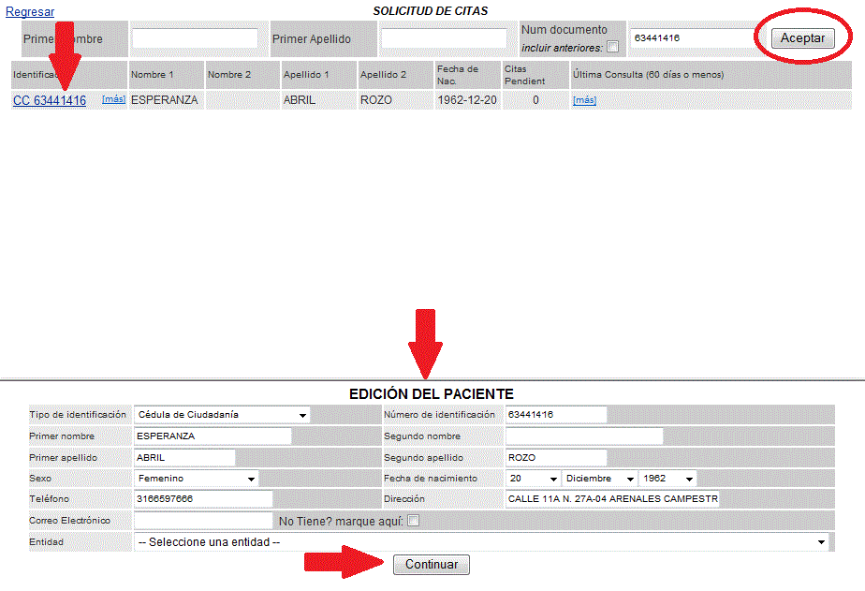The image size is (865, 591).
Task: Open the birth day dropdown showing 20
Action: click(533, 479)
